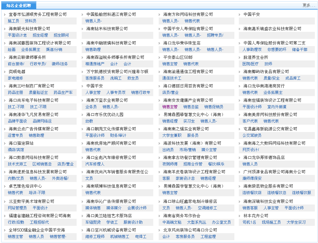Open the 更多... link in the header
The width and height of the screenshot is (318, 243).
click(x=309, y=5)
